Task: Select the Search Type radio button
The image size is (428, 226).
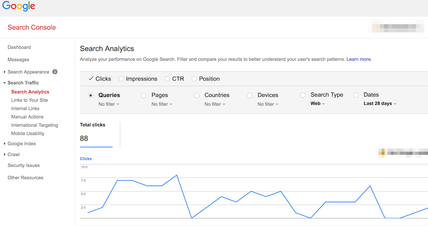Action: (x=303, y=95)
